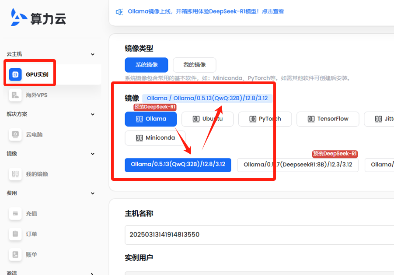The image size is (394, 275).
Task: Collapse the 解决方案 sidebar section
Action: pos(92,114)
